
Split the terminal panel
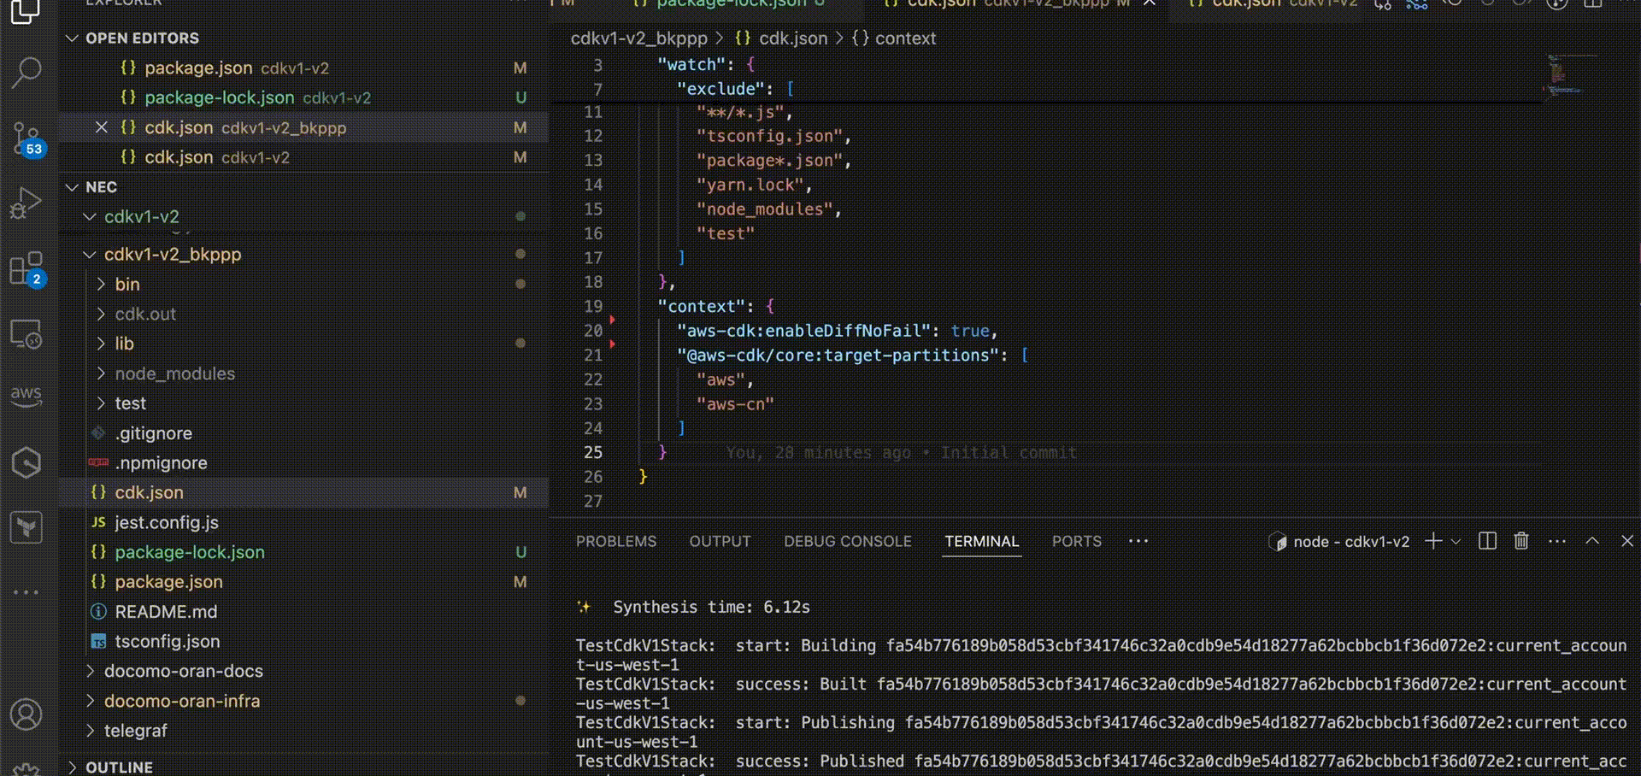pos(1487,541)
